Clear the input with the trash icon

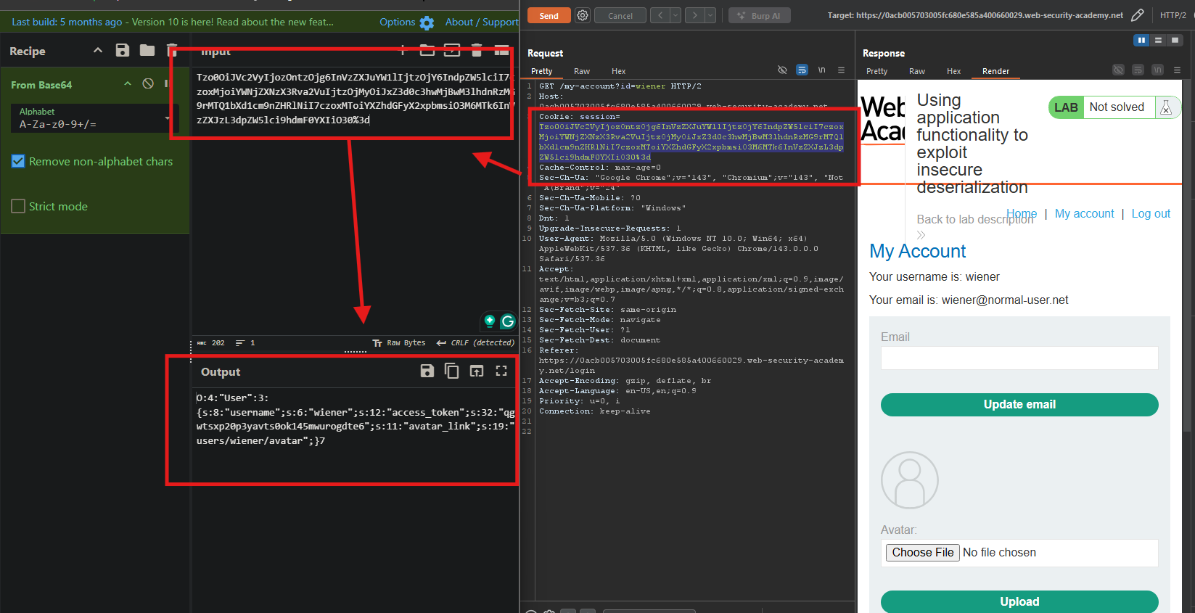[477, 50]
